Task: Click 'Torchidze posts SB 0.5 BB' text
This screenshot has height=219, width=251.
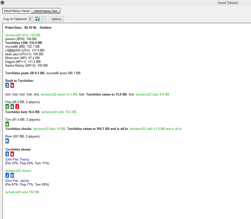Action: tap(25, 73)
